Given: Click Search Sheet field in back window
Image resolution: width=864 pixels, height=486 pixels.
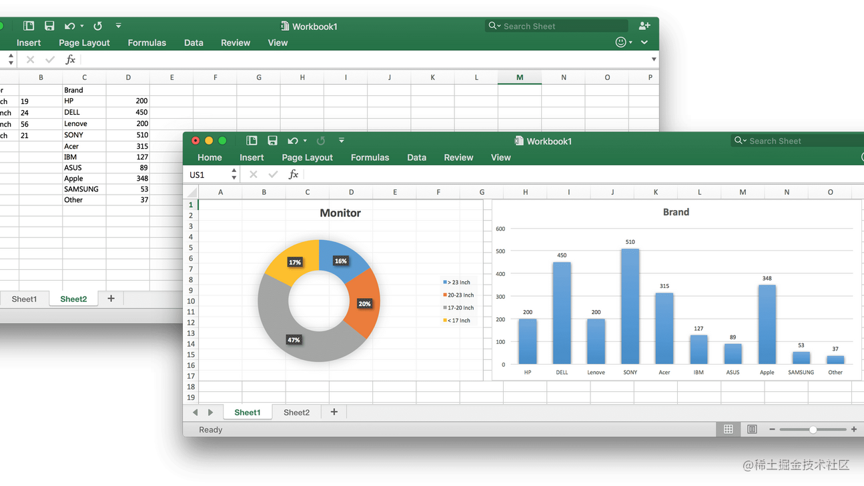Looking at the screenshot, I should (557, 26).
